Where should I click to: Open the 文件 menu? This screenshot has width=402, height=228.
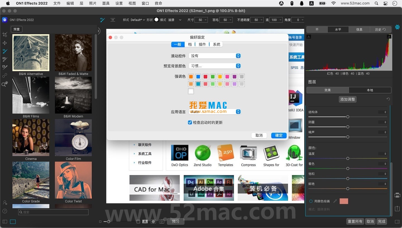coord(57,3)
